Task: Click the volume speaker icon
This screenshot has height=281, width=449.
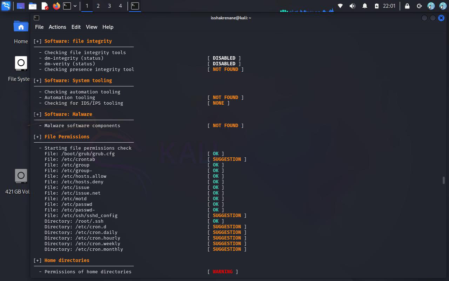Action: coord(352,6)
